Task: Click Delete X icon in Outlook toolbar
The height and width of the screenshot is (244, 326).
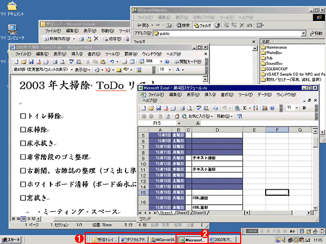Action: pyautogui.click(x=96, y=38)
